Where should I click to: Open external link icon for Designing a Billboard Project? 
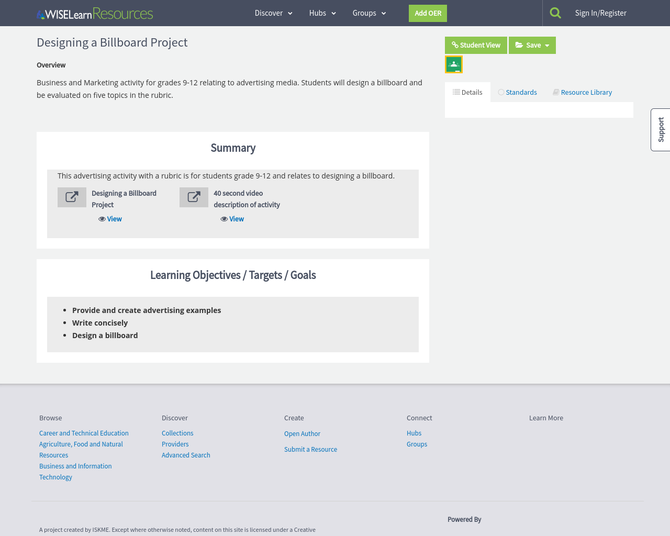coord(72,197)
